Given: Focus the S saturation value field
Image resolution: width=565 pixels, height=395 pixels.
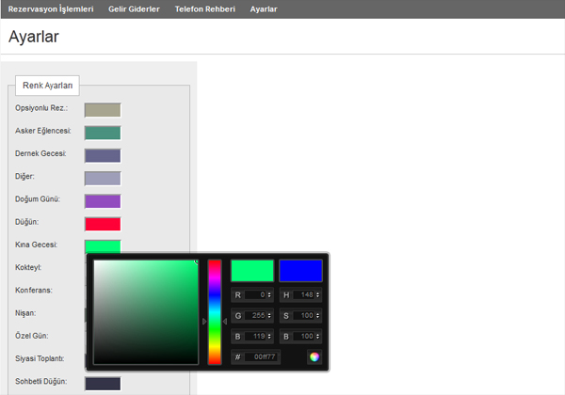Looking at the screenshot, I should click(x=303, y=316).
